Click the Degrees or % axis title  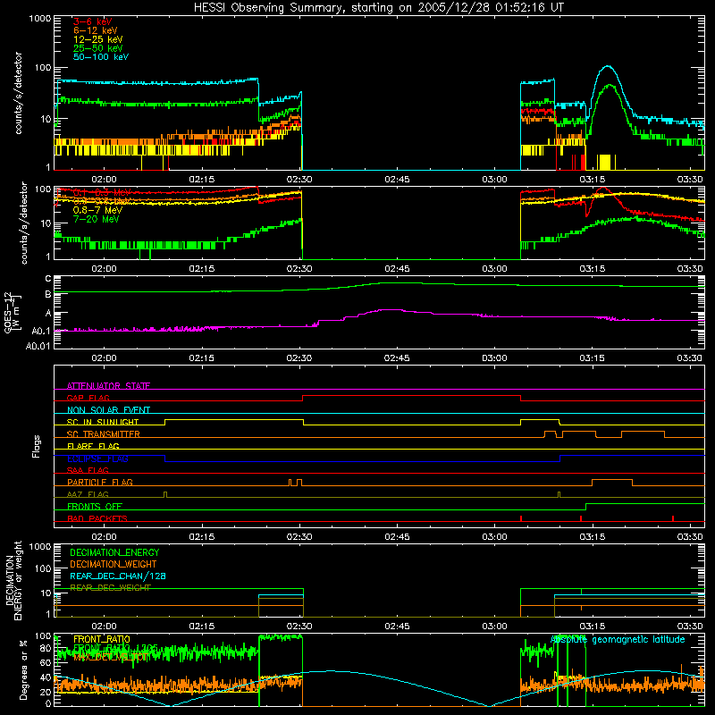(23, 669)
